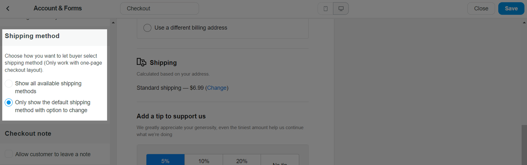Open the Checkout page selector

click(159, 9)
